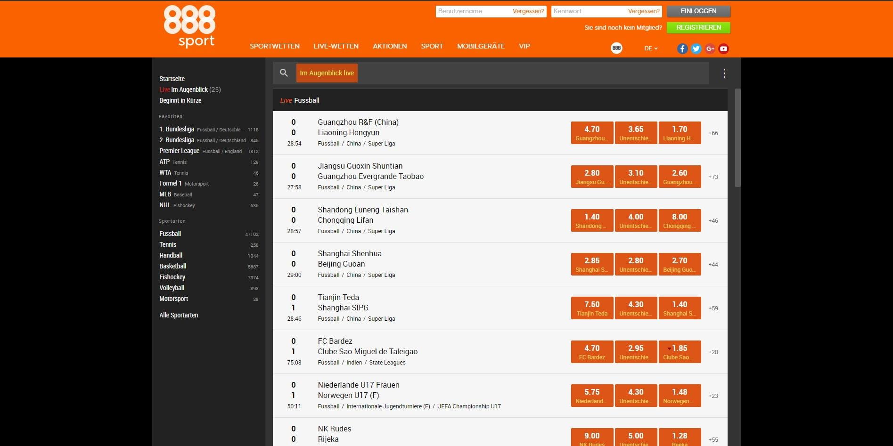The width and height of the screenshot is (893, 446).
Task: Open Premier League favorite
Action: click(209, 151)
